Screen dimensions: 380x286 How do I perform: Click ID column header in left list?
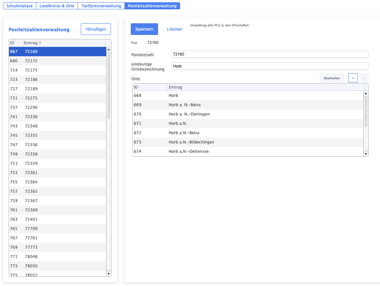click(16, 43)
